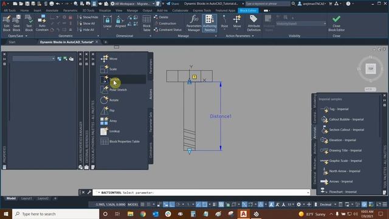Click Hide All constraints button
The width and height of the screenshot is (389, 219).
pos(86,30)
